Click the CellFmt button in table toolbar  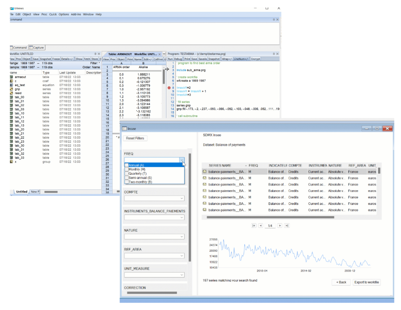pos(158,59)
